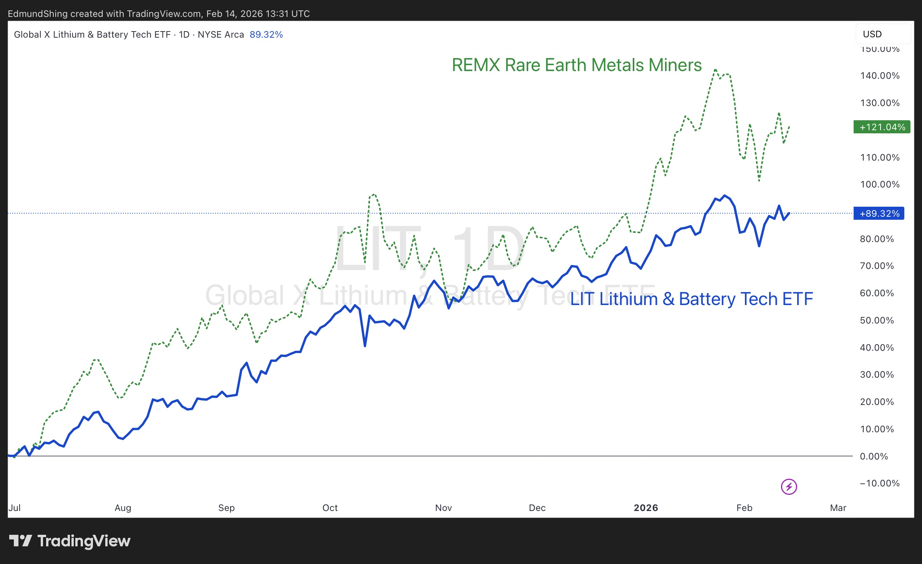Click the TradingView logo icon
Screen dimensions: 922x564
click(20, 541)
